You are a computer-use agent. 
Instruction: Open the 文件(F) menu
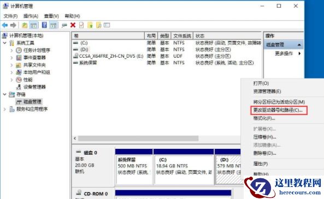(x=10, y=16)
